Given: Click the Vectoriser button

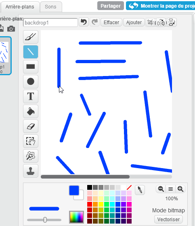Looking at the screenshot, I should click(168, 220).
